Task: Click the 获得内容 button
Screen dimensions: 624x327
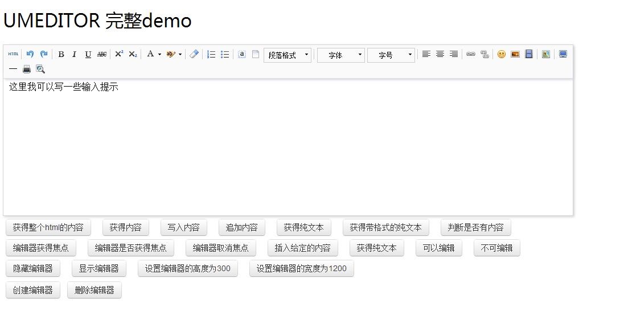Action: click(126, 227)
